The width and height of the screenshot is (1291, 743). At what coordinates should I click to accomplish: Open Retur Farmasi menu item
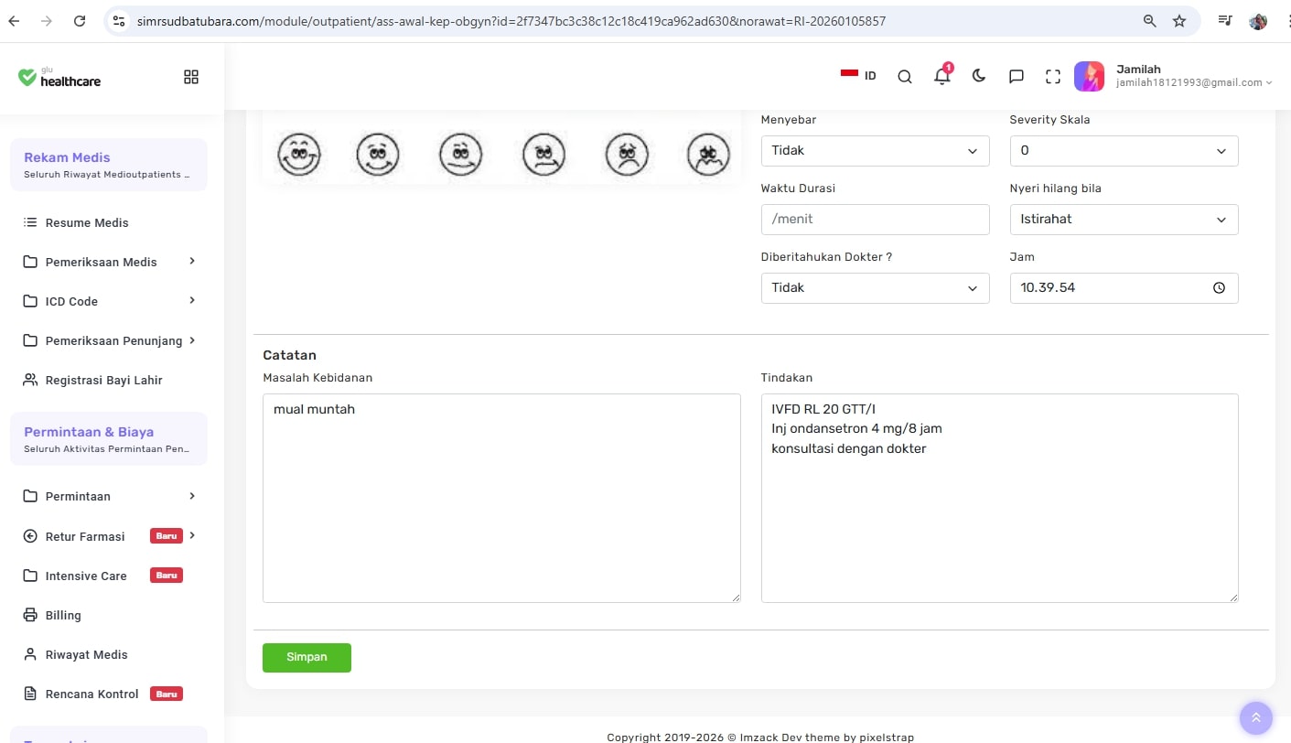click(110, 536)
